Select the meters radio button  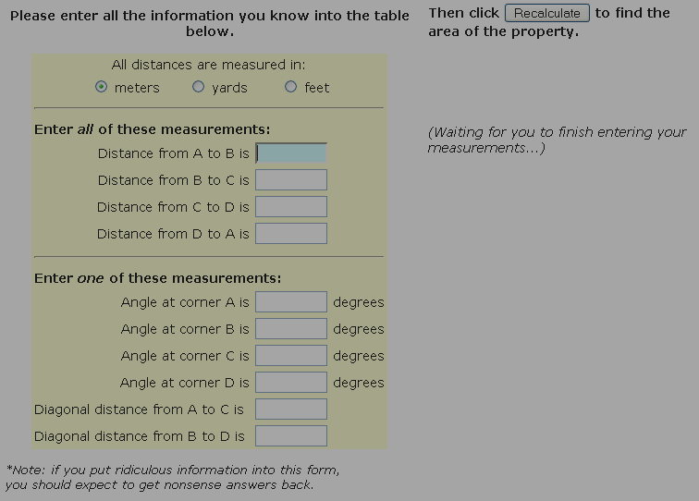[102, 87]
